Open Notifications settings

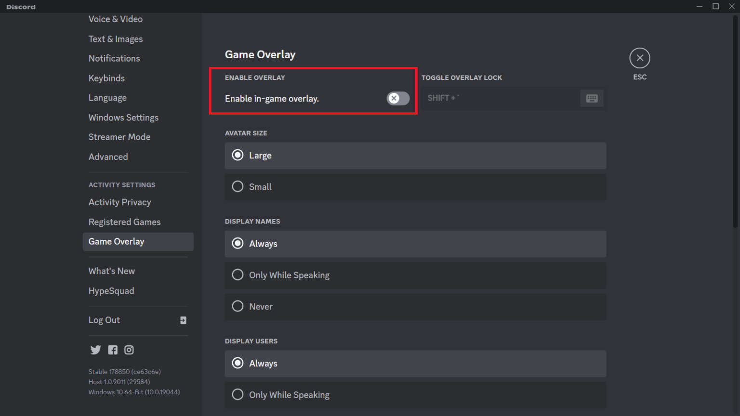[114, 58]
